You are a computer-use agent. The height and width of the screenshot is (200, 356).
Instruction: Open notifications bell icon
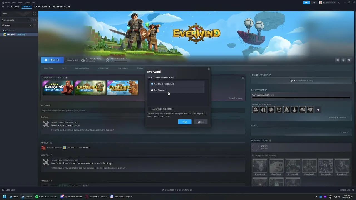coord(314,2)
